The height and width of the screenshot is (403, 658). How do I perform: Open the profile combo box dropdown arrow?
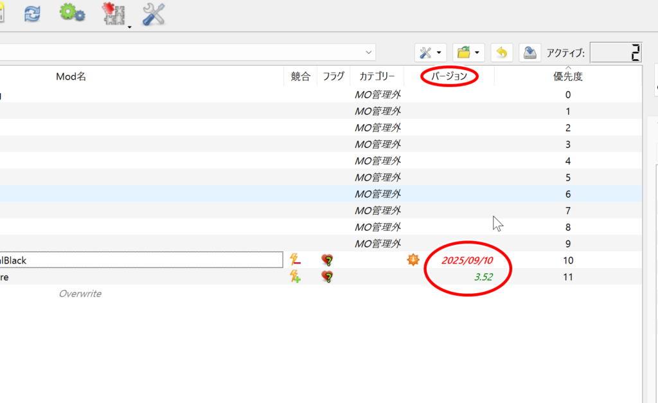pyautogui.click(x=369, y=52)
